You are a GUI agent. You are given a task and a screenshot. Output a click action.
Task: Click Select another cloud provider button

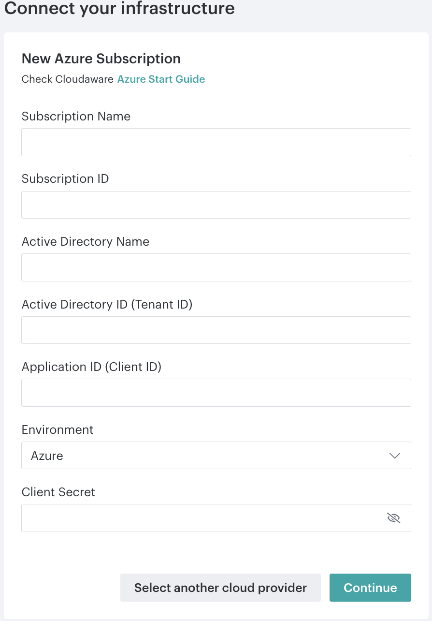point(220,588)
